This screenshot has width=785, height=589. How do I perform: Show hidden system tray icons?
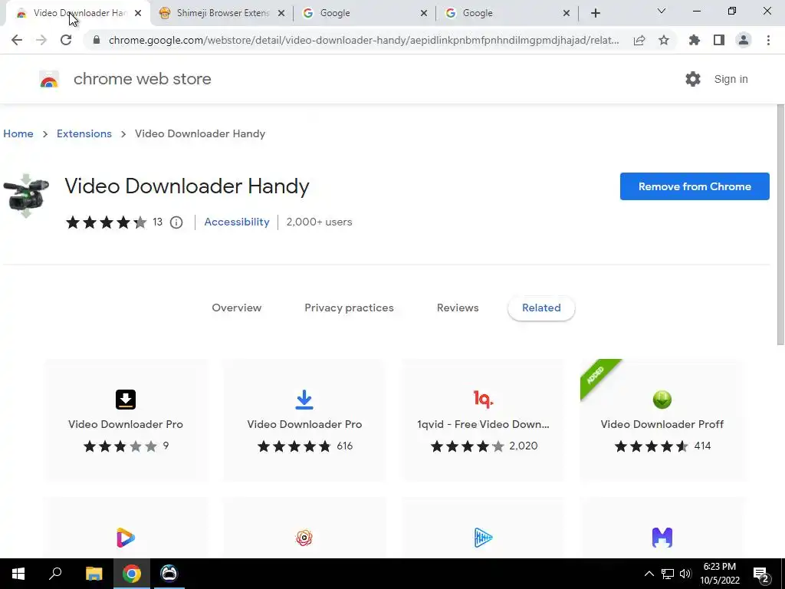coord(649,574)
